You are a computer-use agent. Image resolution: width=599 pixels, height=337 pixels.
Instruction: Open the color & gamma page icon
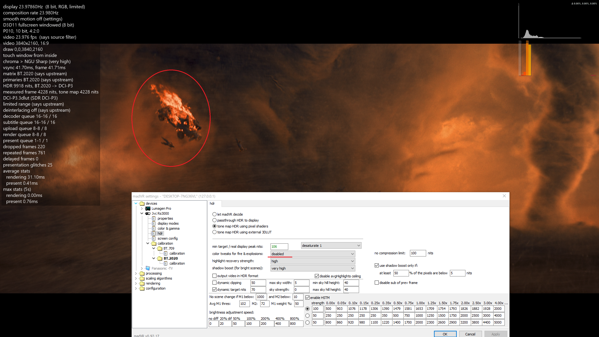[154, 228]
